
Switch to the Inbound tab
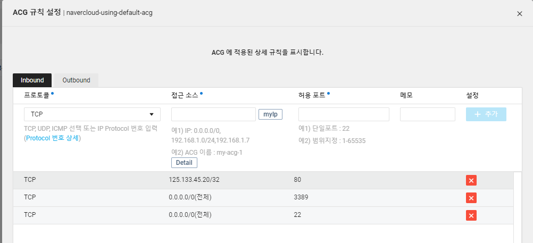32,80
